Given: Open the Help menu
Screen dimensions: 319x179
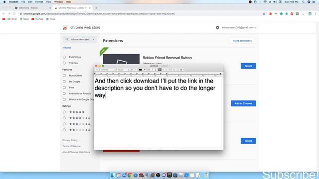Looking at the screenshot, I should click(68, 2).
